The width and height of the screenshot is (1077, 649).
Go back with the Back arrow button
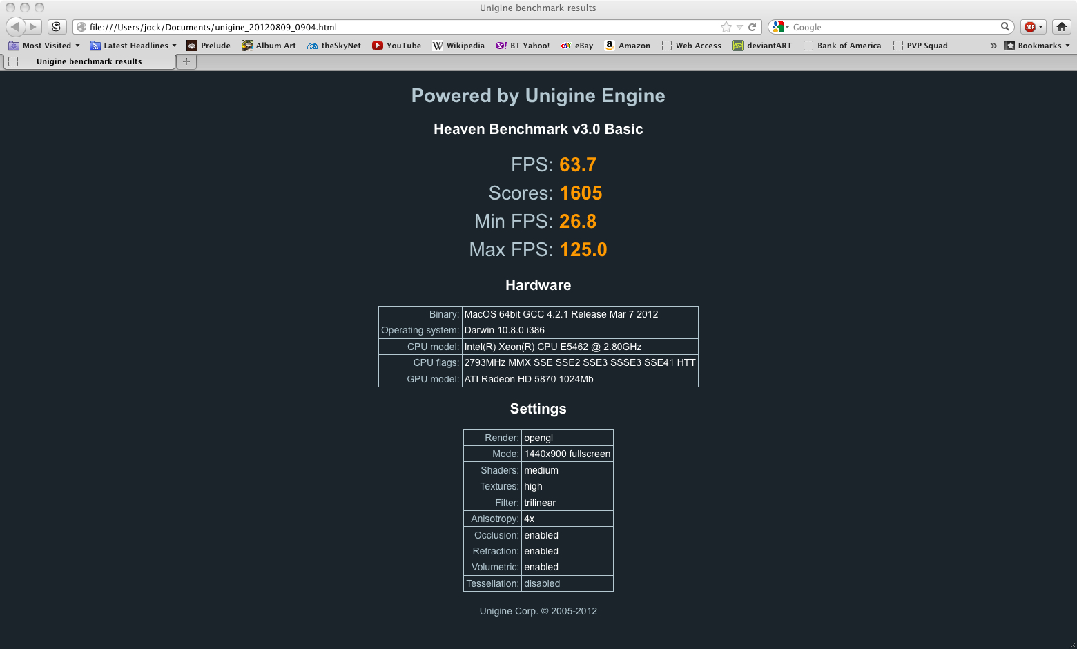pos(15,26)
